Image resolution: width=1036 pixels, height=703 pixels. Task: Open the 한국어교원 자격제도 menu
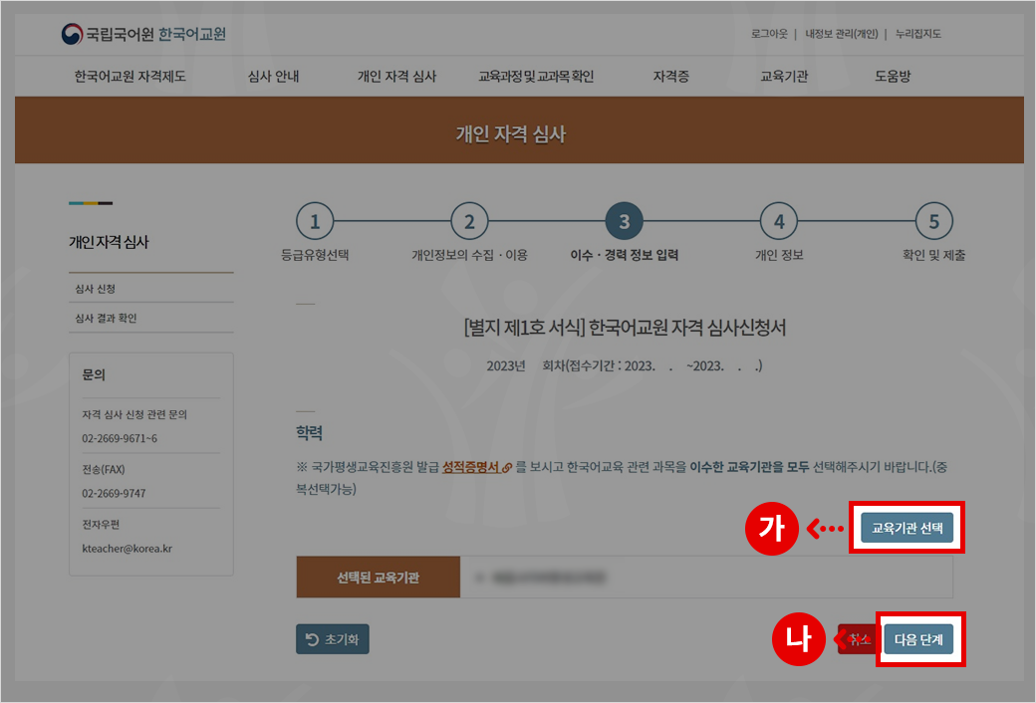point(129,77)
